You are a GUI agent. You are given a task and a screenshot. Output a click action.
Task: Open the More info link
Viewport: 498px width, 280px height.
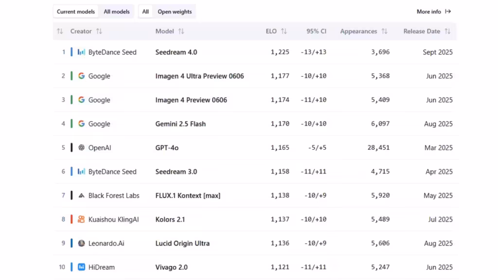tap(433, 12)
